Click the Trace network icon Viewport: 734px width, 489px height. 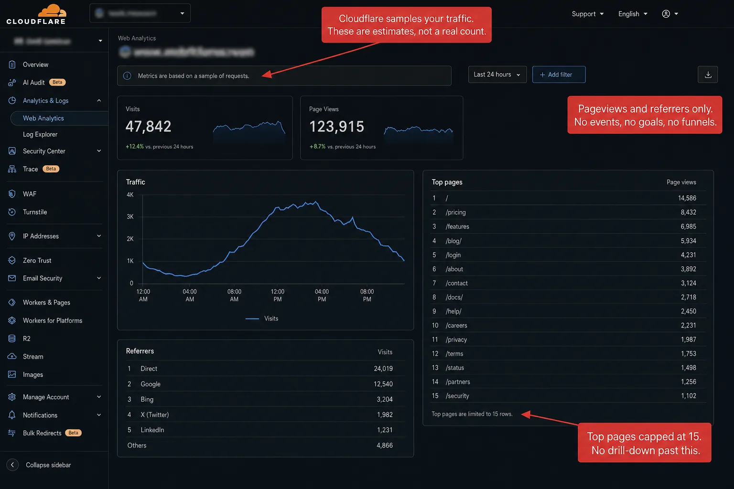[12, 169]
